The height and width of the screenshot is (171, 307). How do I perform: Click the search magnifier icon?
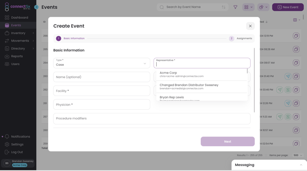162,7
